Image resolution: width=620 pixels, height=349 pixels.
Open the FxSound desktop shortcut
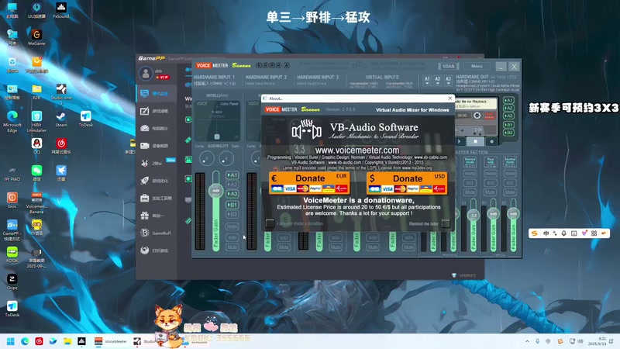tap(61, 10)
